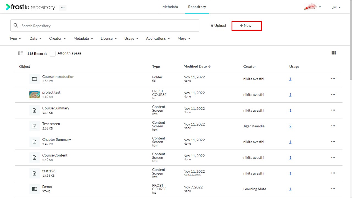Click into the Search Repository field
The height and width of the screenshot is (198, 352).
(105, 26)
